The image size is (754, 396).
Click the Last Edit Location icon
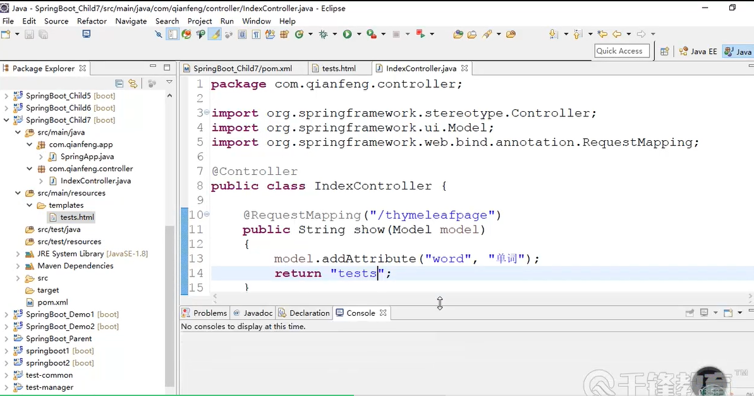pyautogui.click(x=602, y=34)
